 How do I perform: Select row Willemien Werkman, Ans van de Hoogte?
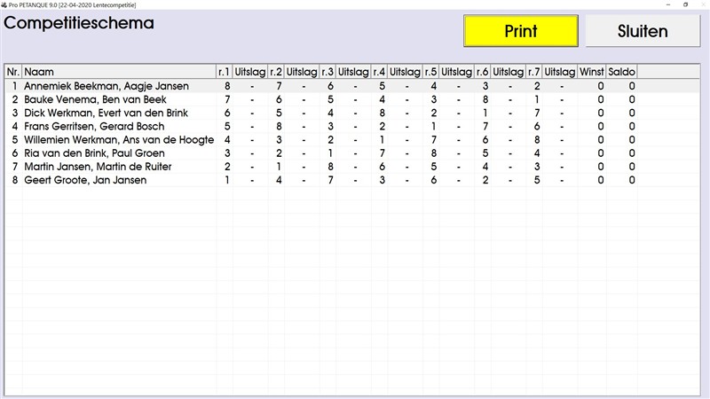[x=119, y=139]
